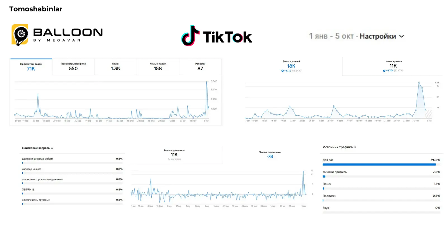Click the 3,867 axis label on views chart

[x=214, y=81]
